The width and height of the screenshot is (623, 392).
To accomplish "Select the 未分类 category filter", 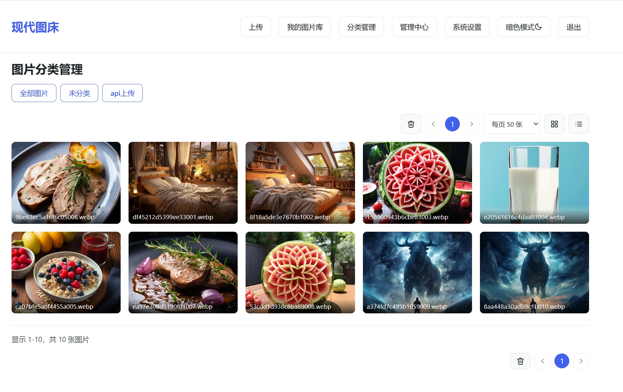I will (79, 93).
